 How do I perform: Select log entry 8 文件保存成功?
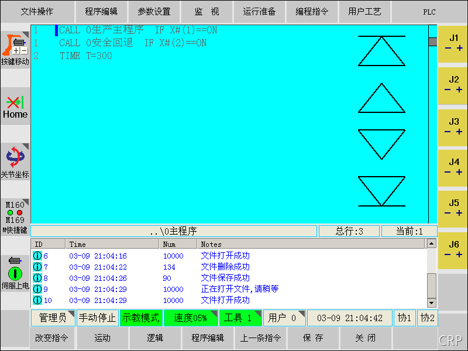point(229,278)
